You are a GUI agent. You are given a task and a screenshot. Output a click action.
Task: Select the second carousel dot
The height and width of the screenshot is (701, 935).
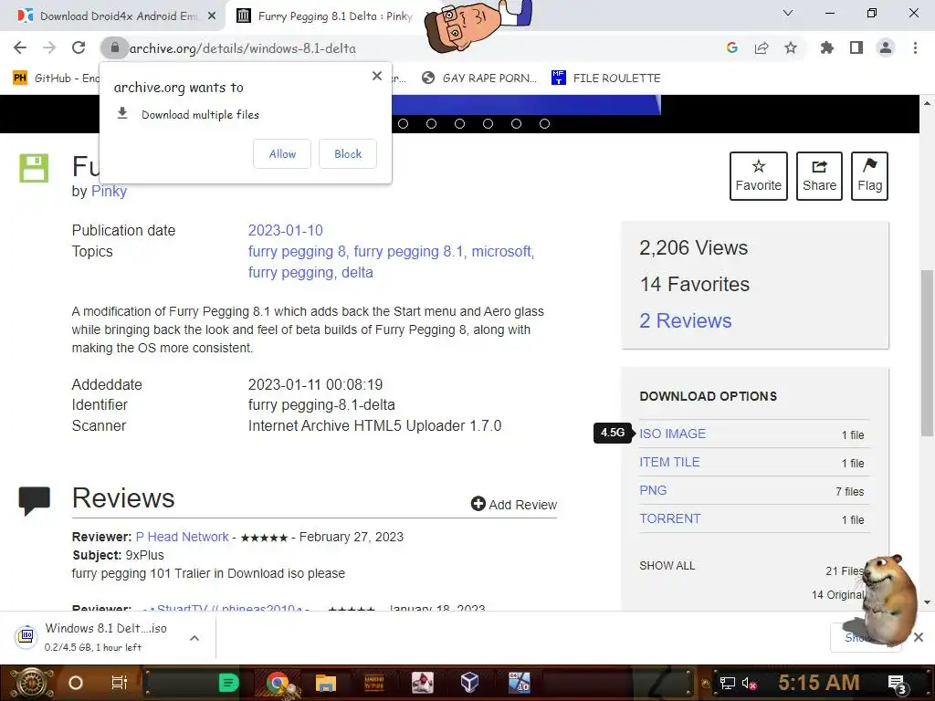click(x=431, y=124)
